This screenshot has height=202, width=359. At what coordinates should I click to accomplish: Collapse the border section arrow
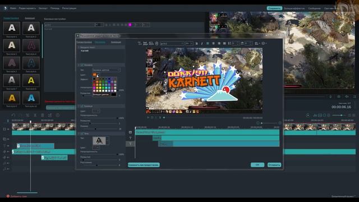(79, 106)
